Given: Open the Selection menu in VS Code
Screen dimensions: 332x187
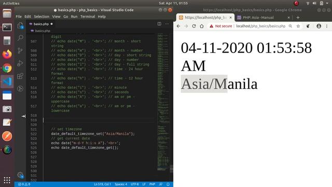Looking at the screenshot, I should pyautogui.click(x=41, y=17).
